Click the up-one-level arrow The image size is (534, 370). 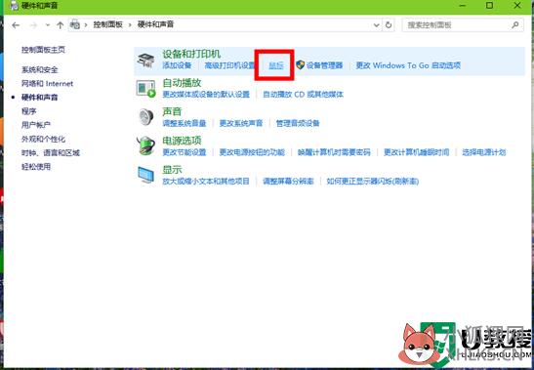click(60, 25)
